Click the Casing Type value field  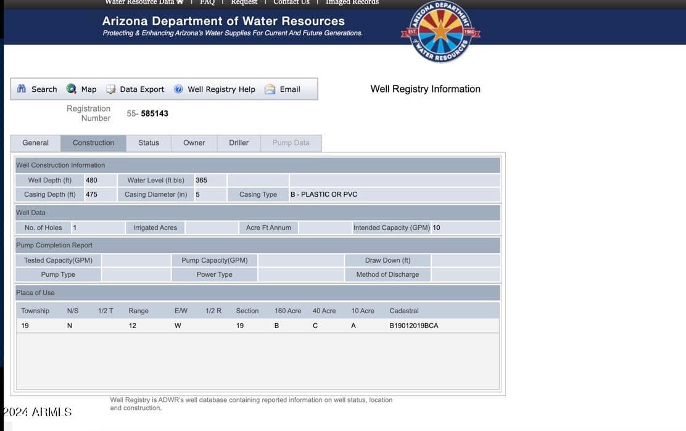tap(395, 194)
